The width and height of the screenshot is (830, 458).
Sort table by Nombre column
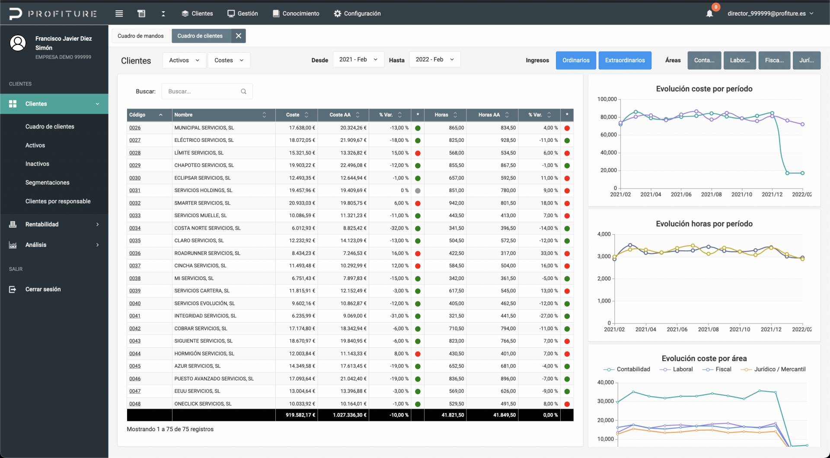[x=265, y=115]
